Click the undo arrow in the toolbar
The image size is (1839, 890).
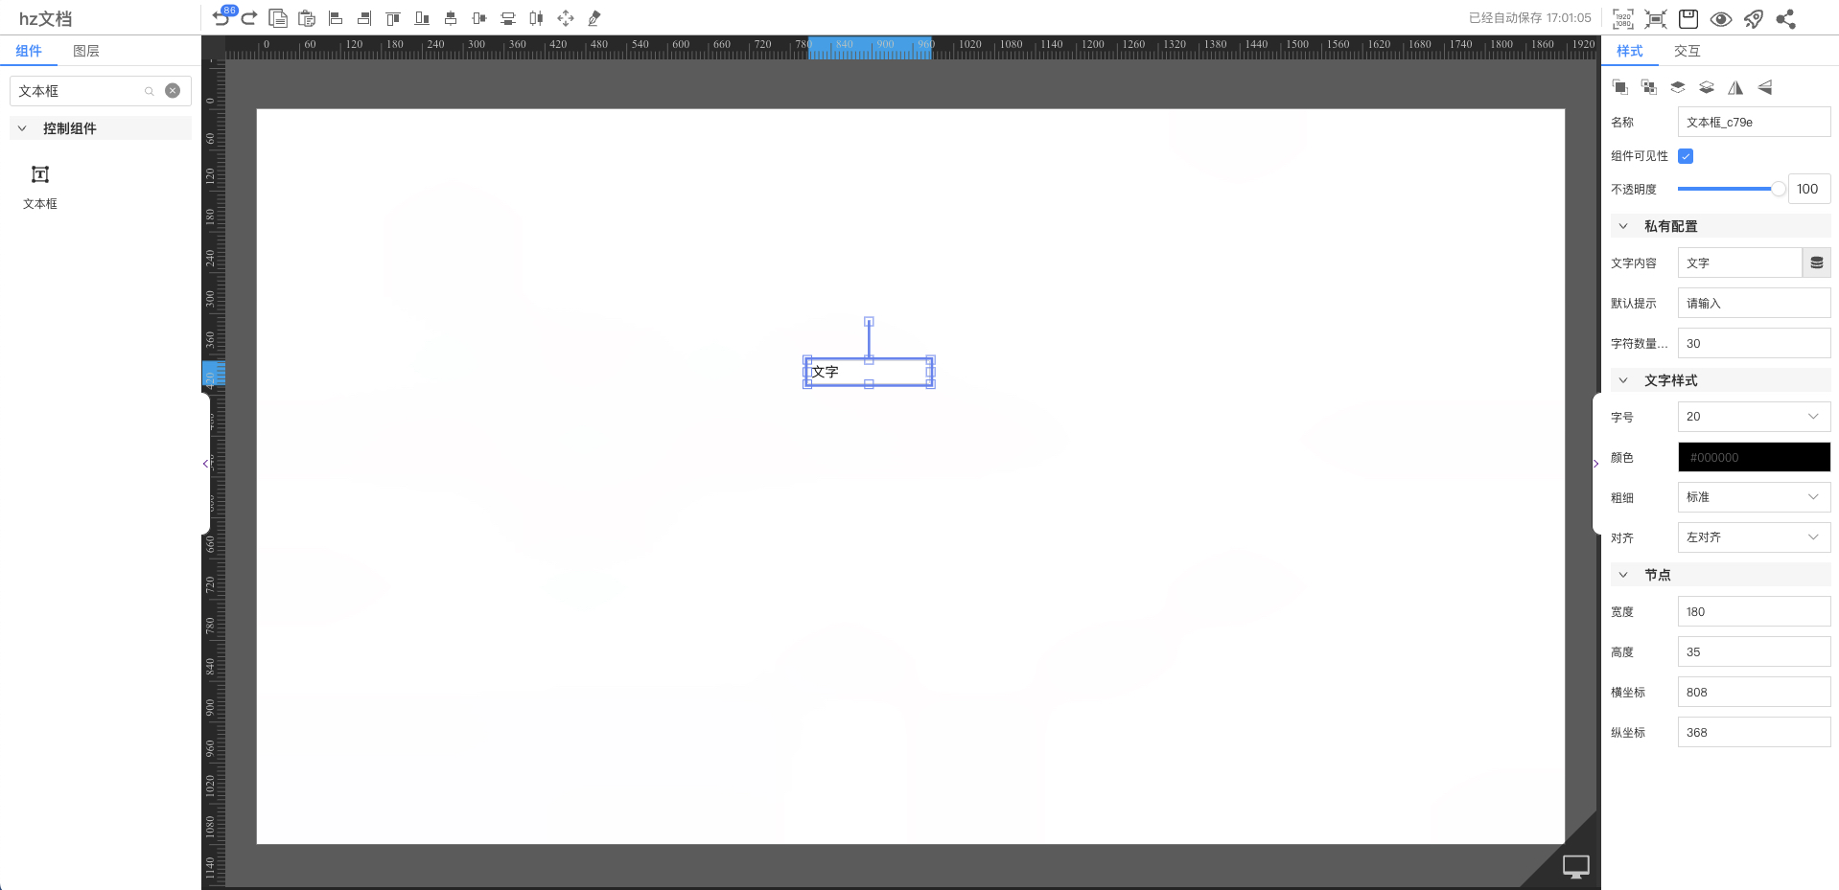[x=221, y=18]
